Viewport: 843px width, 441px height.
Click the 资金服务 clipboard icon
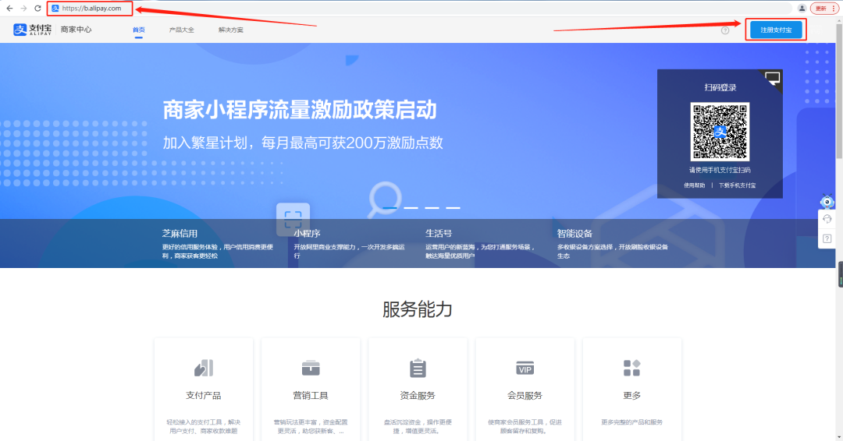[418, 368]
